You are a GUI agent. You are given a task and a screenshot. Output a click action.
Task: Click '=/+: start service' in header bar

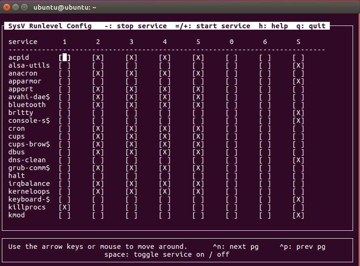212,26
